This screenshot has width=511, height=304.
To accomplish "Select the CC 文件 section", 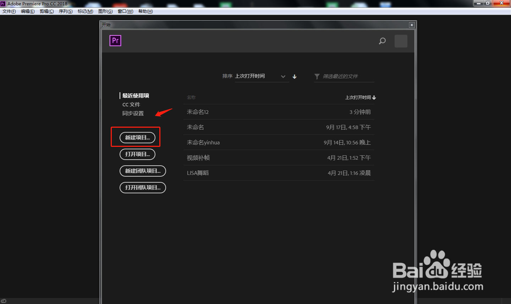I will (x=131, y=105).
